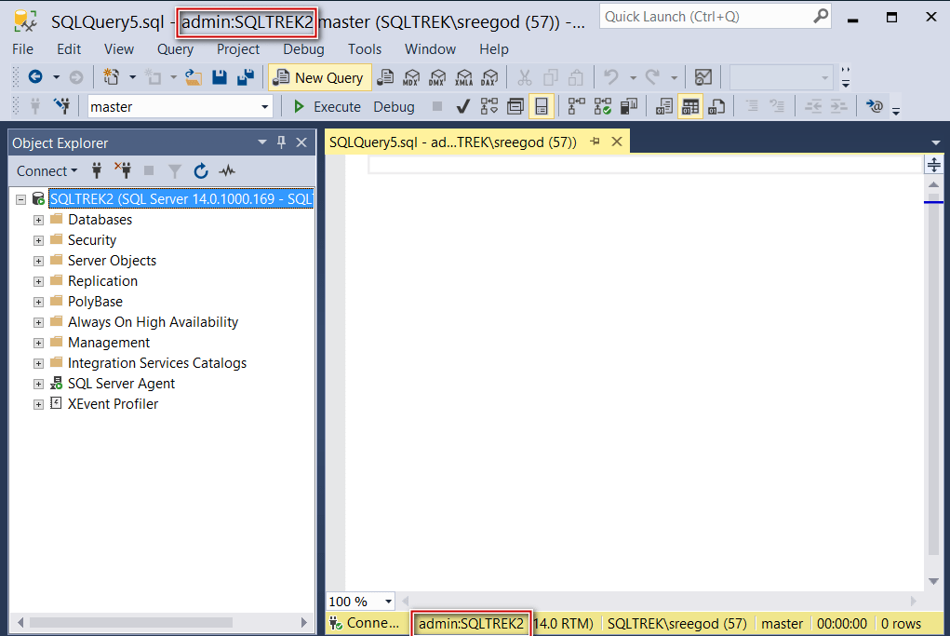Expand the Databases folder node
The image size is (950, 636).
(x=38, y=220)
